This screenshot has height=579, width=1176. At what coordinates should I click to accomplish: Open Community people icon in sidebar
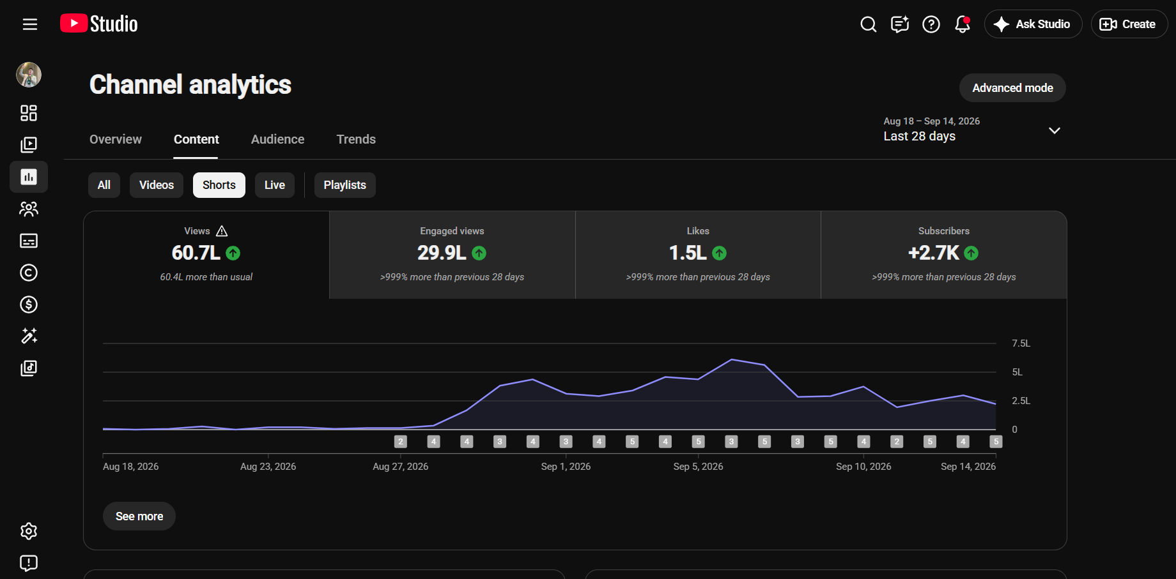click(x=29, y=209)
